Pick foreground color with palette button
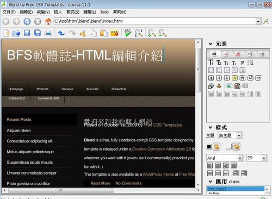The image size is (272, 199). [217, 147]
